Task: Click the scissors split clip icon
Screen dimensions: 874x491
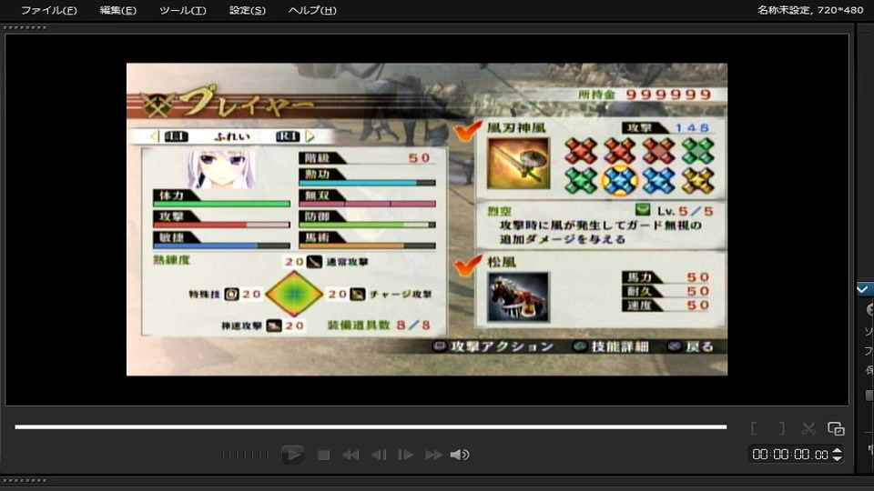Action: [808, 428]
